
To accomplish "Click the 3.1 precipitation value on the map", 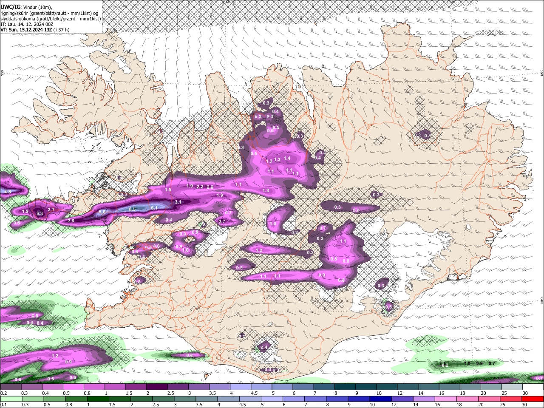I will [178, 202].
